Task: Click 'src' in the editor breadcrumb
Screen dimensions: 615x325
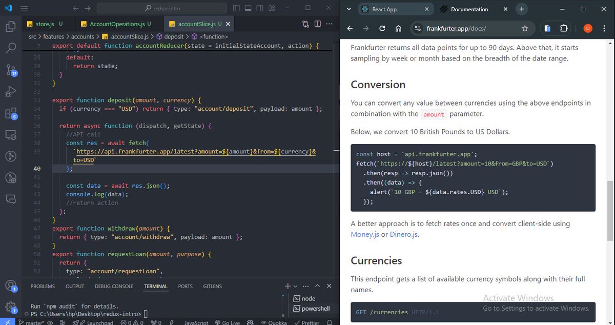Action: click(x=32, y=37)
